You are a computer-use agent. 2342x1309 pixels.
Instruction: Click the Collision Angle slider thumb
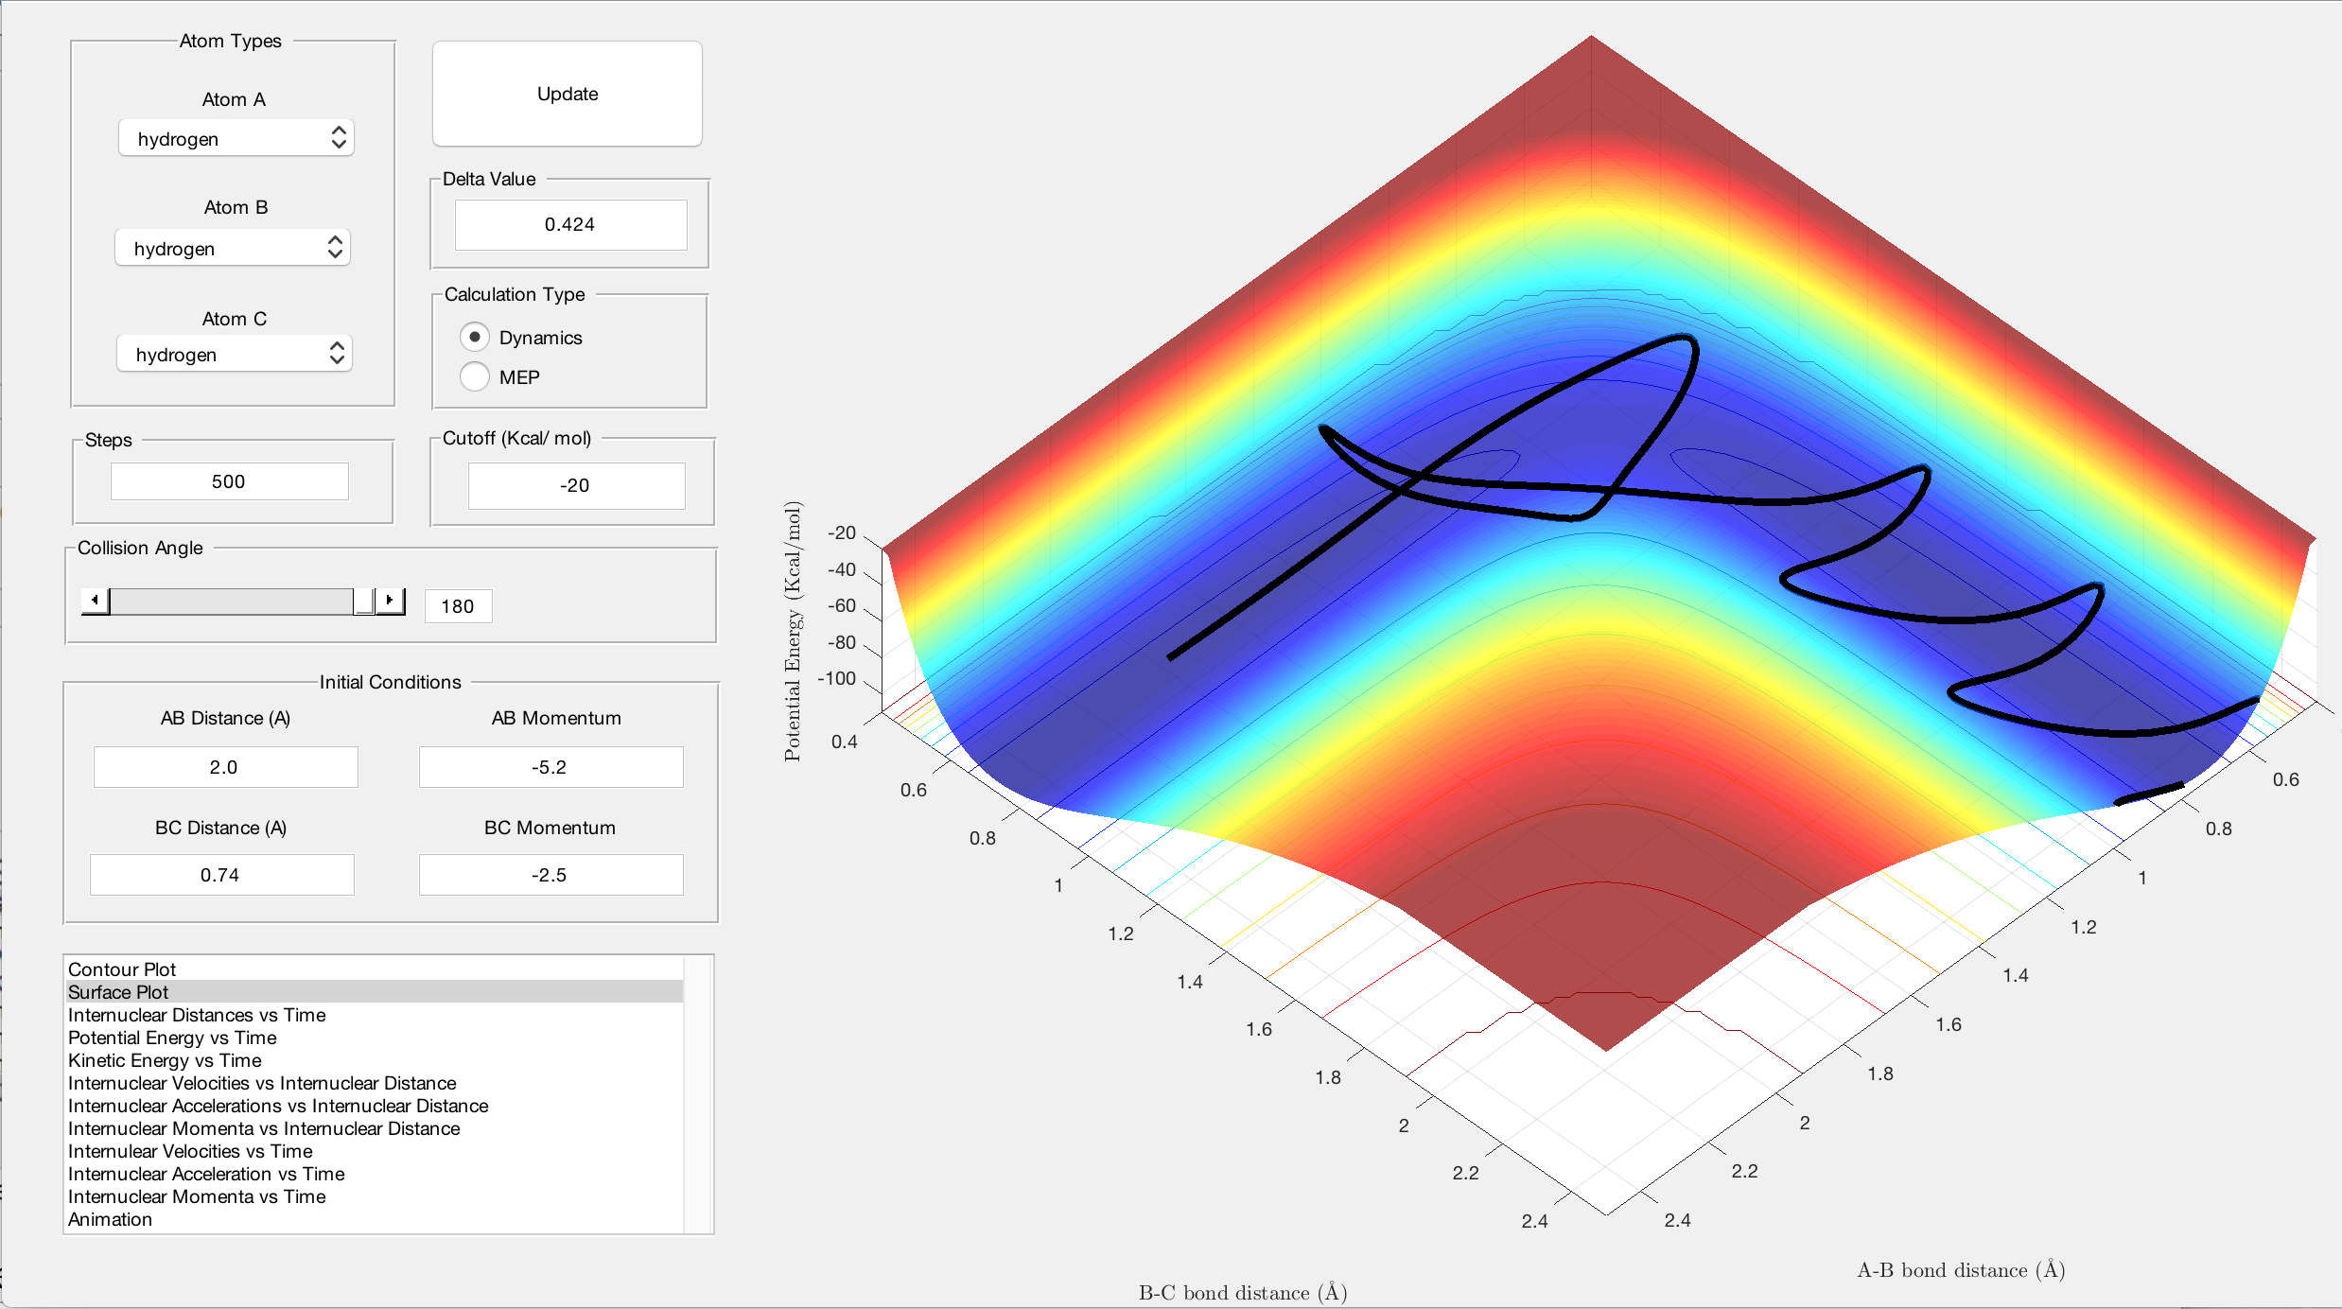click(x=363, y=601)
